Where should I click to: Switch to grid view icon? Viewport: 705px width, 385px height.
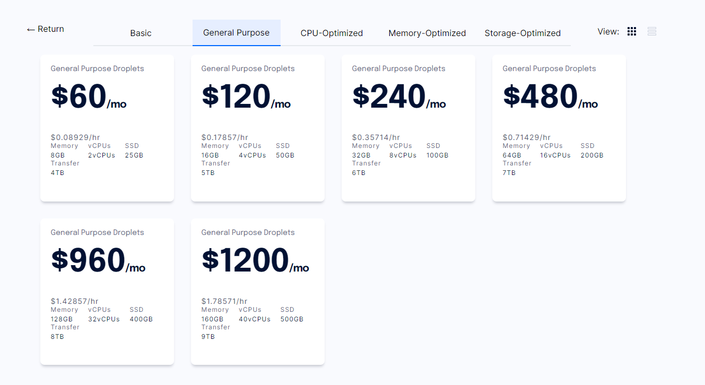point(631,32)
